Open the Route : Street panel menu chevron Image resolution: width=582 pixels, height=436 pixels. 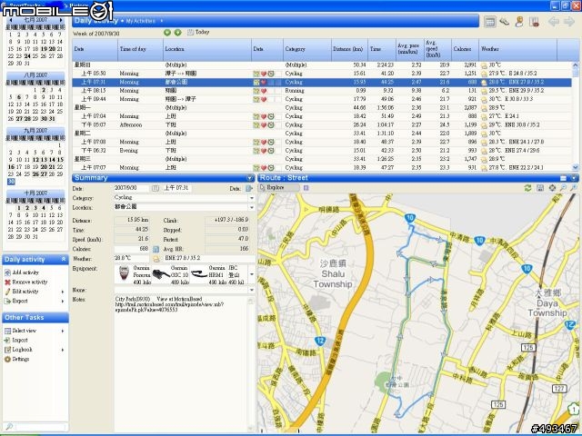pos(574,178)
